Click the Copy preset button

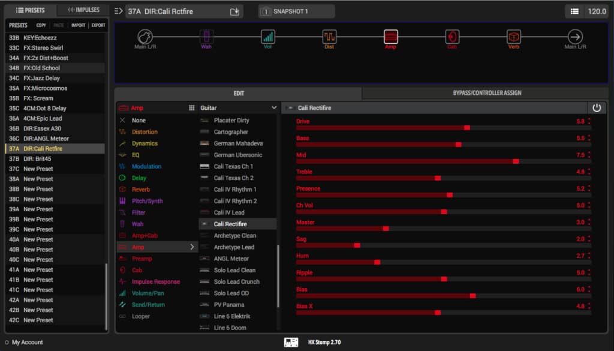[41, 25]
